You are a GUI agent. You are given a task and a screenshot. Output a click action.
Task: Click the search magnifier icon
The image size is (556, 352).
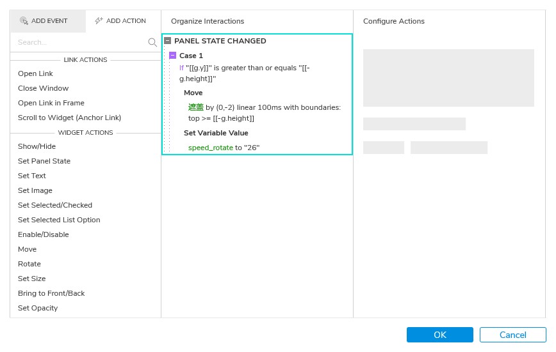coord(152,42)
